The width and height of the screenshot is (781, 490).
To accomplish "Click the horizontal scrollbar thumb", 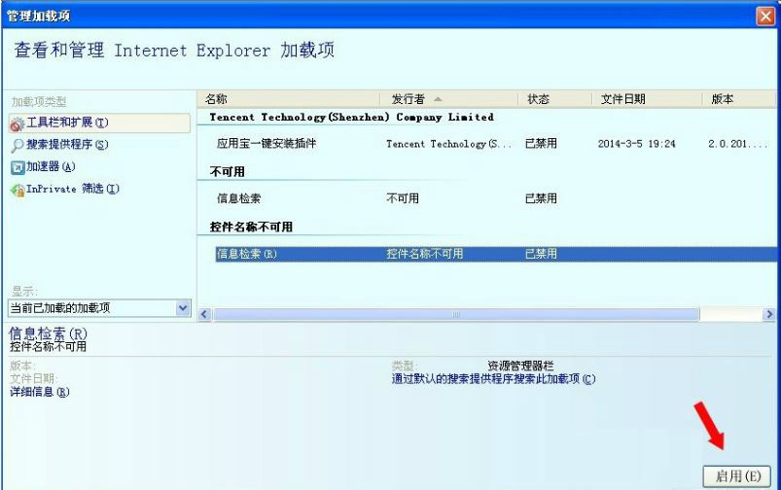I will point(456,314).
